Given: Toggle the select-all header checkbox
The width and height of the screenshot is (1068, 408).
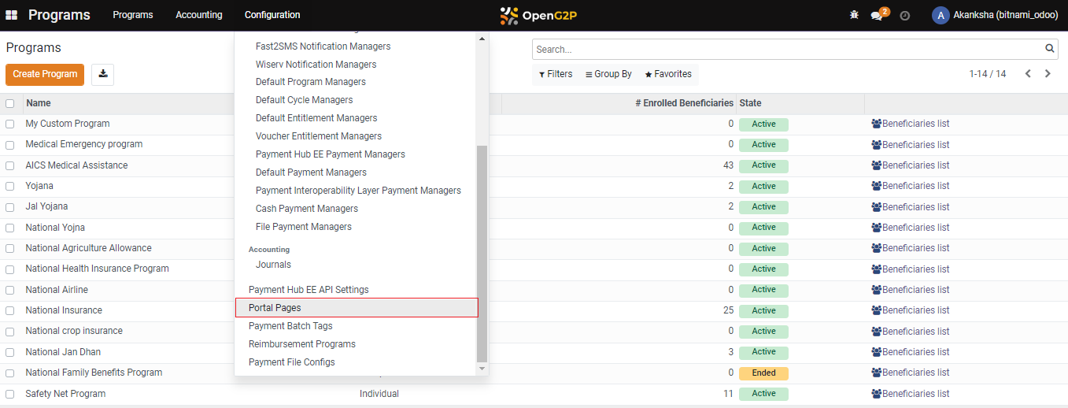Looking at the screenshot, I should point(10,103).
